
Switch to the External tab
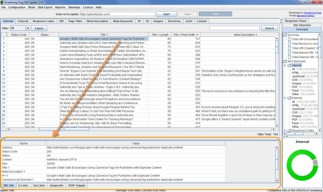pos(23,21)
